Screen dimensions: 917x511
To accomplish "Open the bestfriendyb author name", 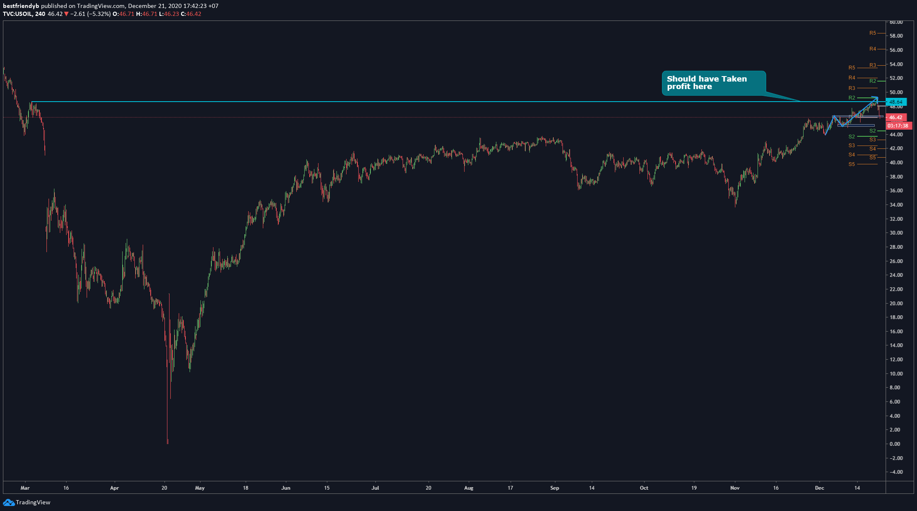I will point(21,6).
